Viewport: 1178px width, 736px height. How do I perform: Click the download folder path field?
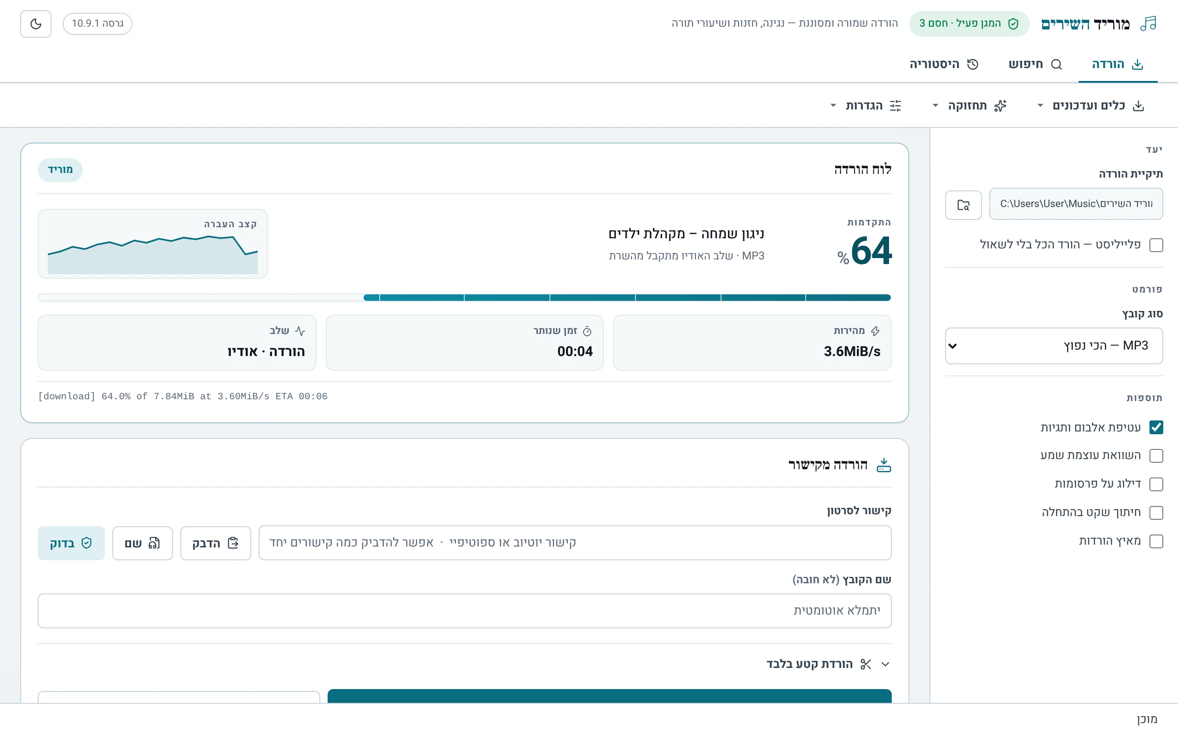click(x=1076, y=204)
